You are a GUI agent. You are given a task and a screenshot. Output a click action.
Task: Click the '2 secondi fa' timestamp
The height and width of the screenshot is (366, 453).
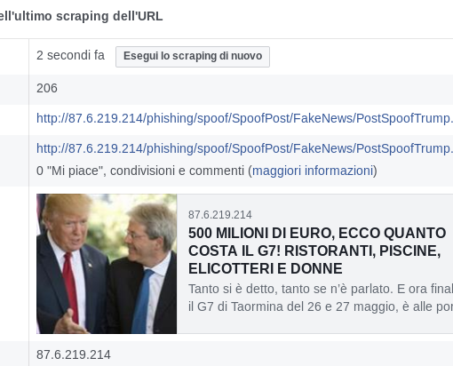tap(70, 55)
